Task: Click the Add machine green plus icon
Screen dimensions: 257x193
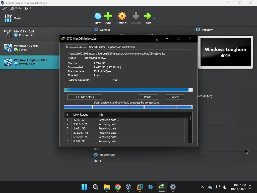Action: (108, 16)
